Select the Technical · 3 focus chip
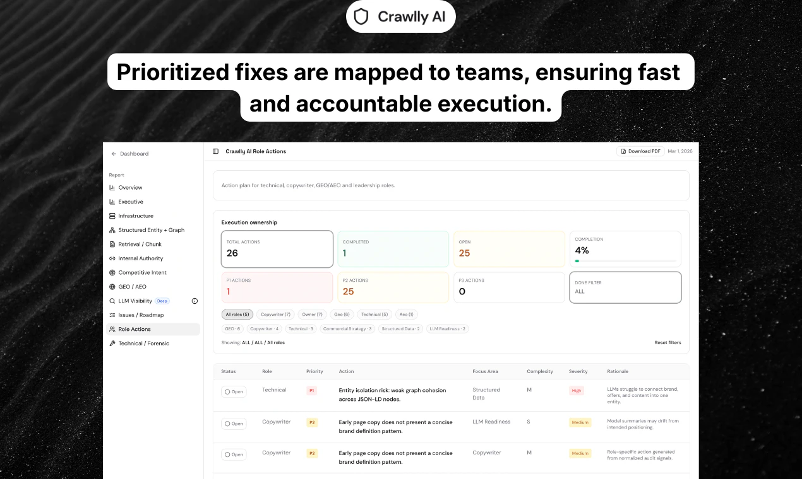 301,329
